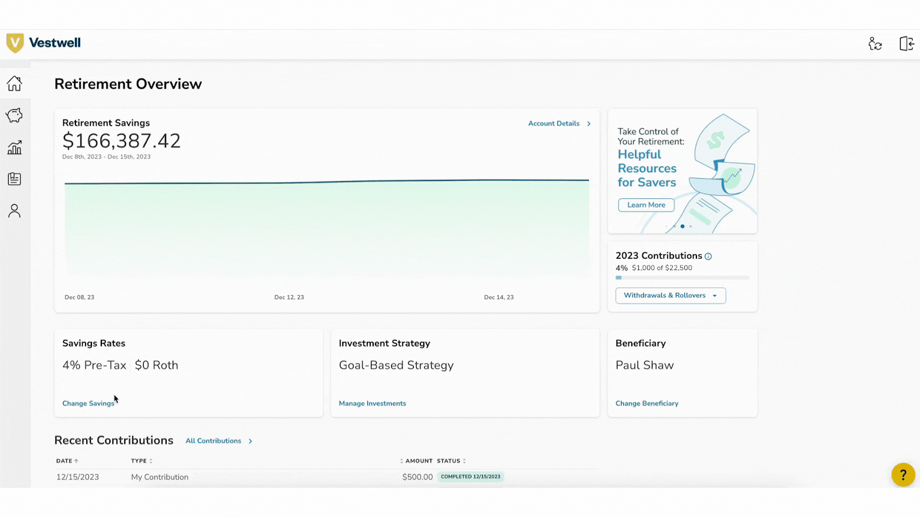Click the switch account icon top right
This screenshot has width=920, height=517.
(x=875, y=43)
